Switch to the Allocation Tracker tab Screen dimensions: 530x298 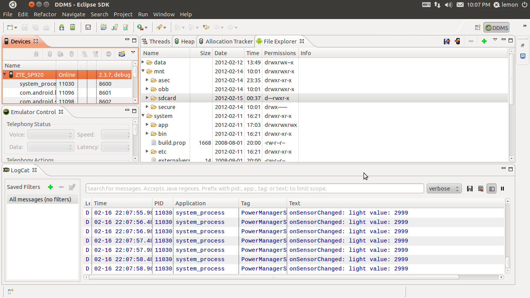pyautogui.click(x=225, y=41)
